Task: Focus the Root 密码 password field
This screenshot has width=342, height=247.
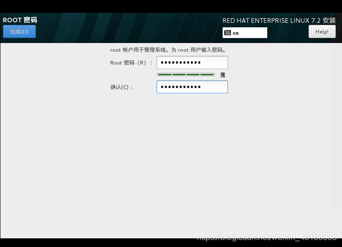Action: click(x=192, y=62)
